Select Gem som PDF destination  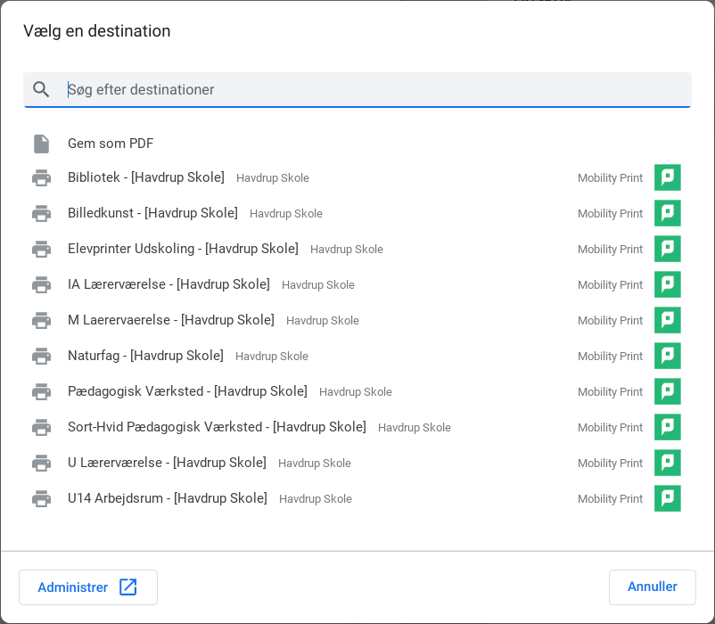(x=111, y=144)
